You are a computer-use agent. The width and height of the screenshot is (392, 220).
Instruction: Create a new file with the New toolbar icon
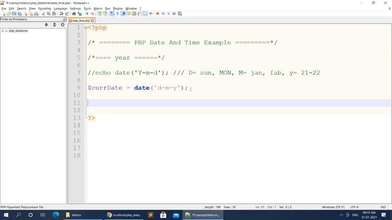coord(4,13)
